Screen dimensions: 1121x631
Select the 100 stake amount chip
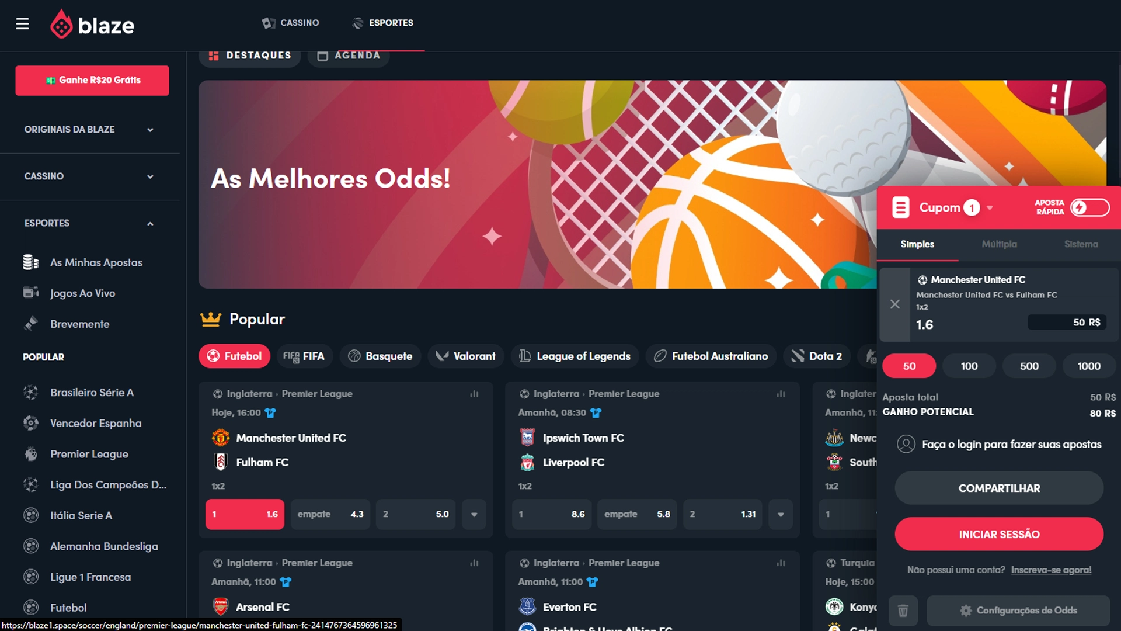[x=969, y=366]
